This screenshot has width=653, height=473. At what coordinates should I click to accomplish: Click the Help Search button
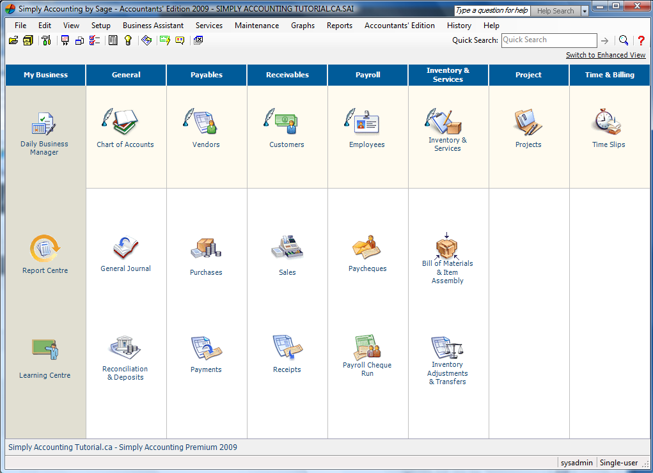(x=555, y=12)
